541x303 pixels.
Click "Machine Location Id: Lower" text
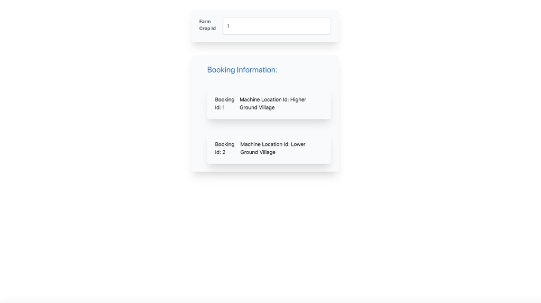pos(272,144)
